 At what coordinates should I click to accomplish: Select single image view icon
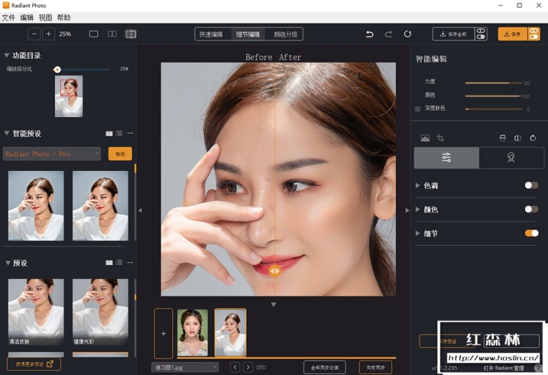(x=93, y=34)
